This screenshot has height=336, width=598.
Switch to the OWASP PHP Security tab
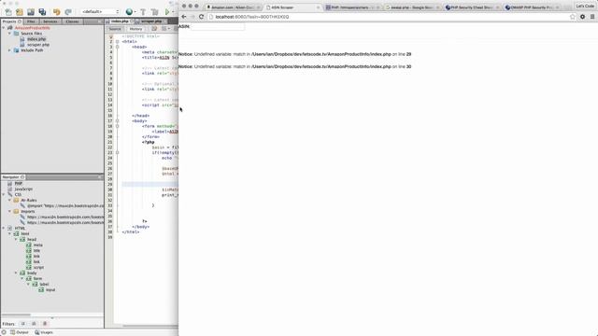tap(532, 7)
